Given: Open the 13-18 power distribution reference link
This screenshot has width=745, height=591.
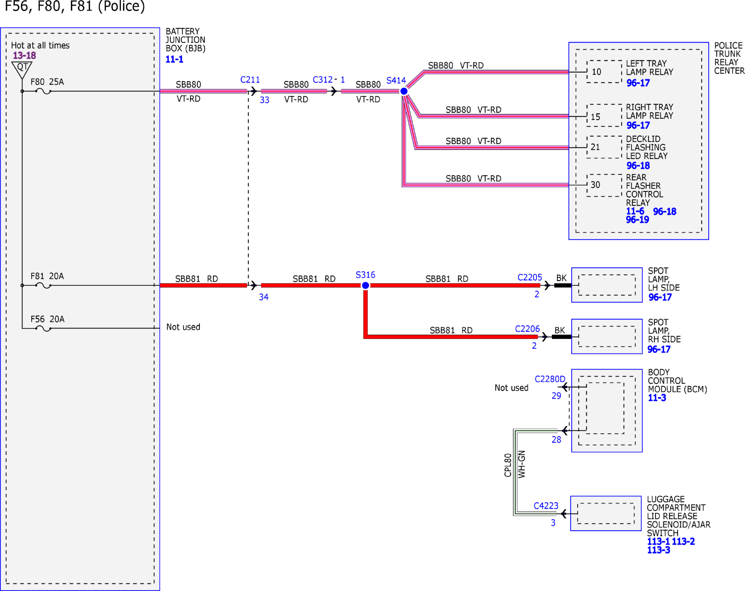Looking at the screenshot, I should 24,55.
